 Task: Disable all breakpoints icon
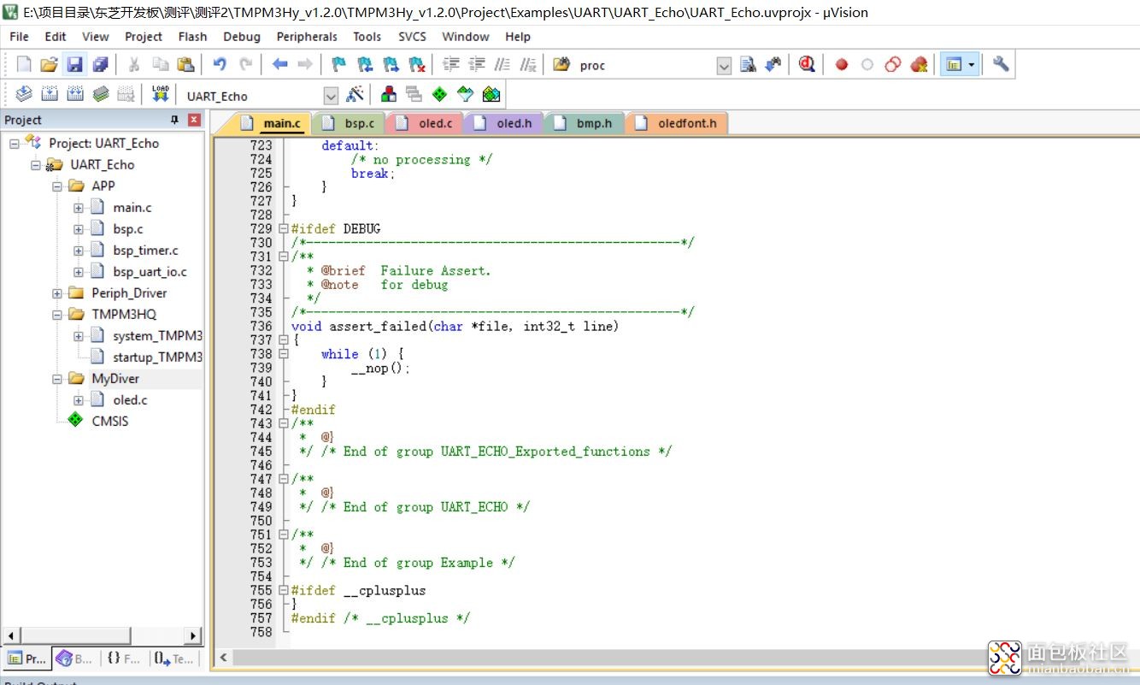point(893,65)
